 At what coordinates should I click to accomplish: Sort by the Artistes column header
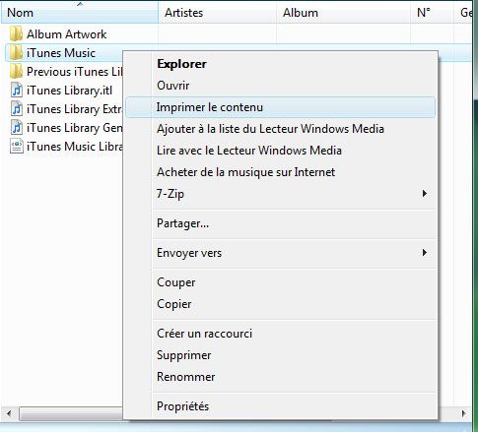click(x=217, y=13)
